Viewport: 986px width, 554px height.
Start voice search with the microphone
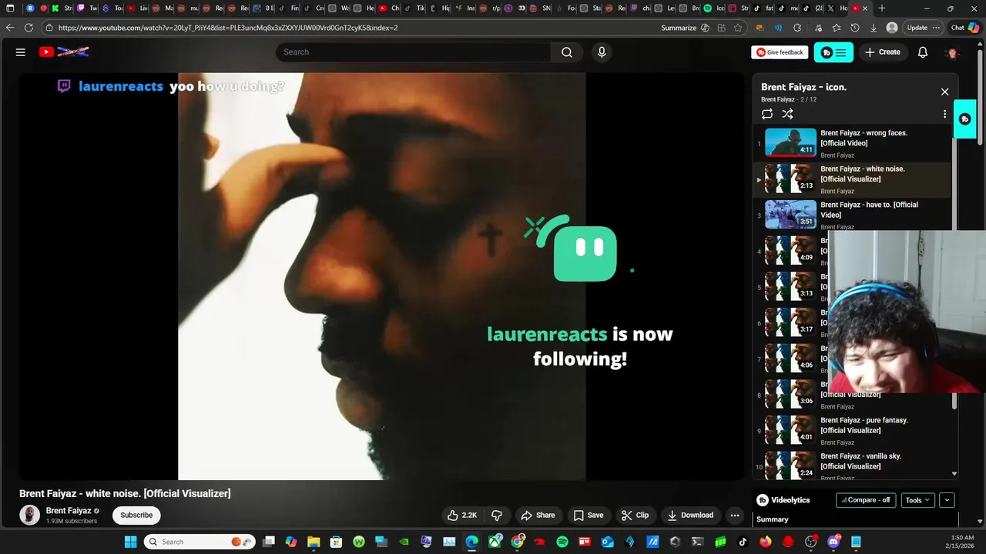(602, 52)
